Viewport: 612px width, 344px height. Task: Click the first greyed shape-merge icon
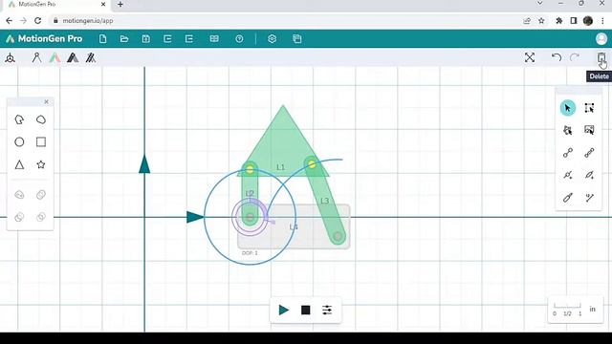coord(19,195)
